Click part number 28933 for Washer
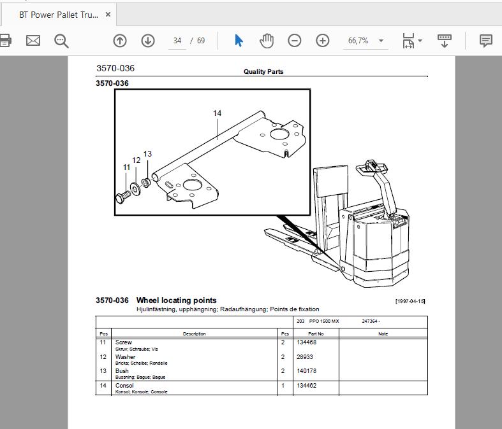 tap(305, 356)
